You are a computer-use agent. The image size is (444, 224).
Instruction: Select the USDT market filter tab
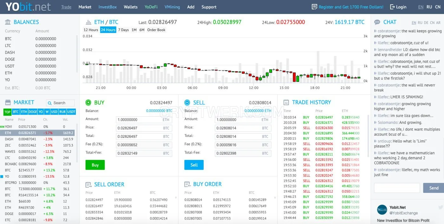pos(71,112)
